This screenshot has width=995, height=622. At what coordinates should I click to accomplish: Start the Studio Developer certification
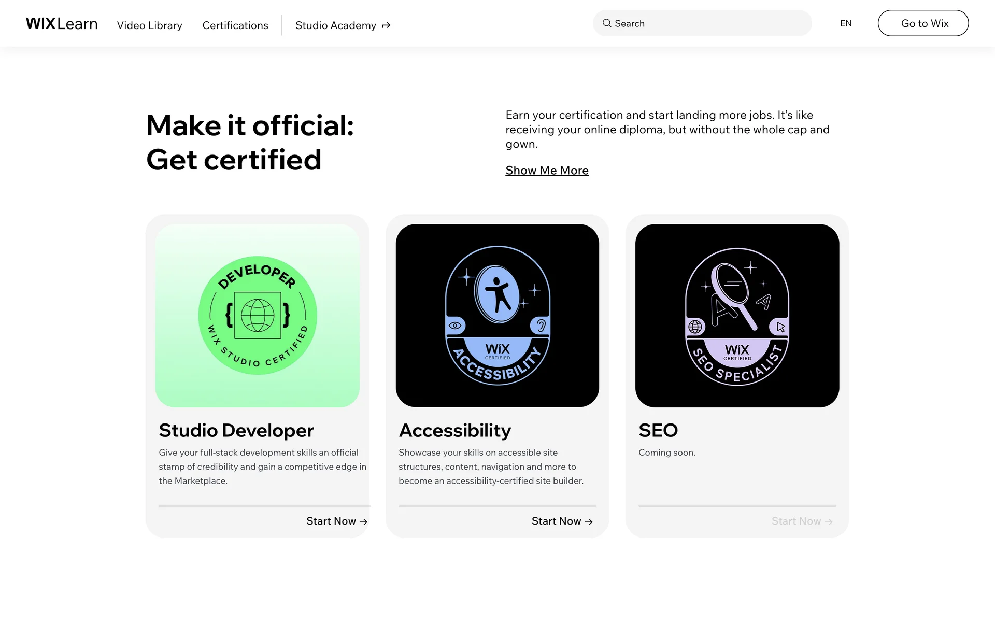(x=336, y=521)
